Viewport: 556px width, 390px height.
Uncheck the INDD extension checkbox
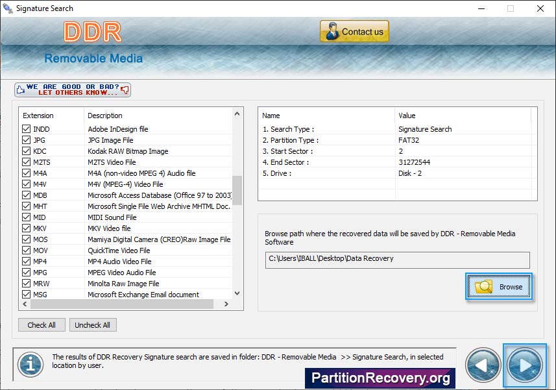(26, 129)
